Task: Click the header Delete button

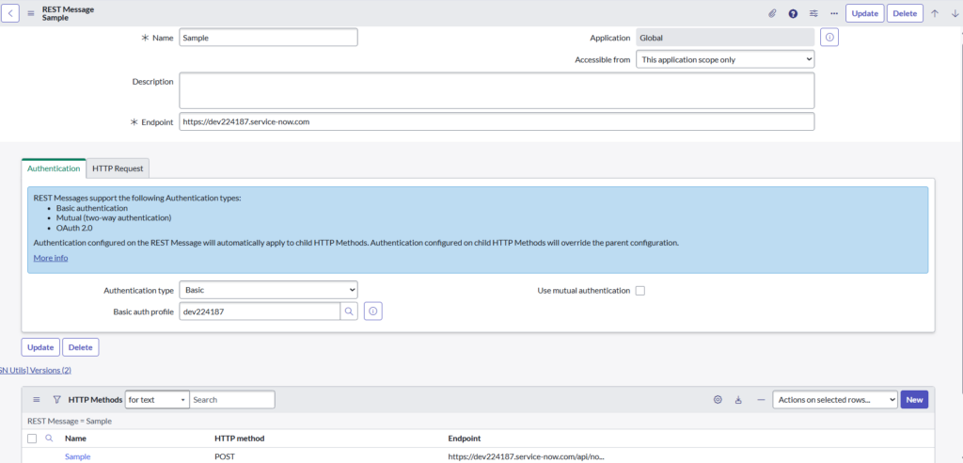Action: (905, 13)
